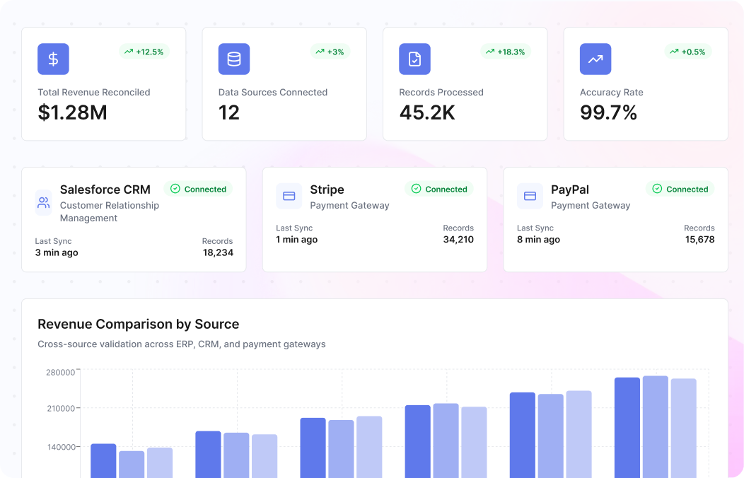The image size is (744, 478).
Task: Click the Customer Relationship Management description
Action: pyautogui.click(x=110, y=212)
